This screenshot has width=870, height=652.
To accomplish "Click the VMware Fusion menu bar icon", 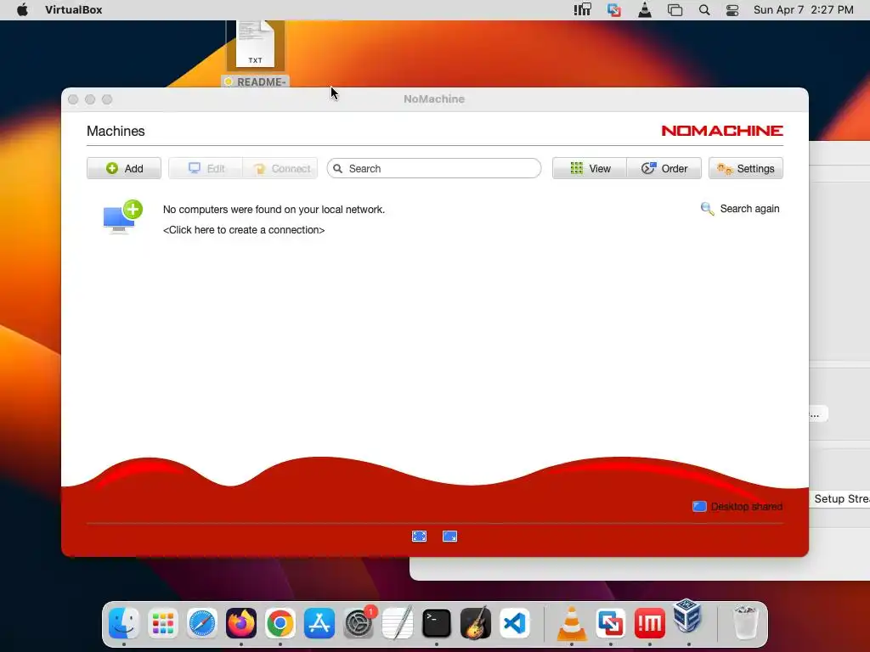I will pos(613,10).
